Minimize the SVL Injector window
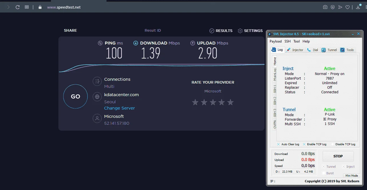Image resolution: width=367 pixels, height=190 pixels. 353,34
